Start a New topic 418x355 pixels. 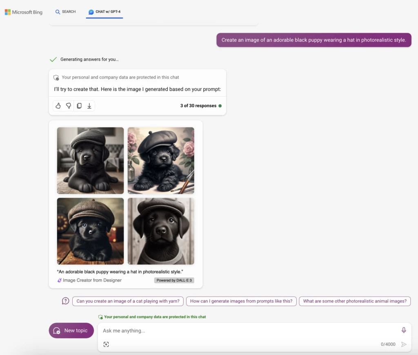tap(71, 331)
